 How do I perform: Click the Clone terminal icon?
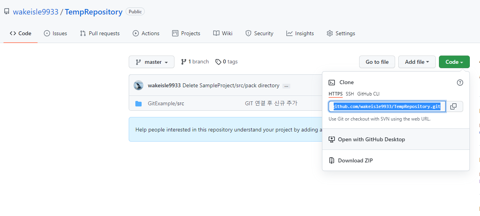[332, 82]
